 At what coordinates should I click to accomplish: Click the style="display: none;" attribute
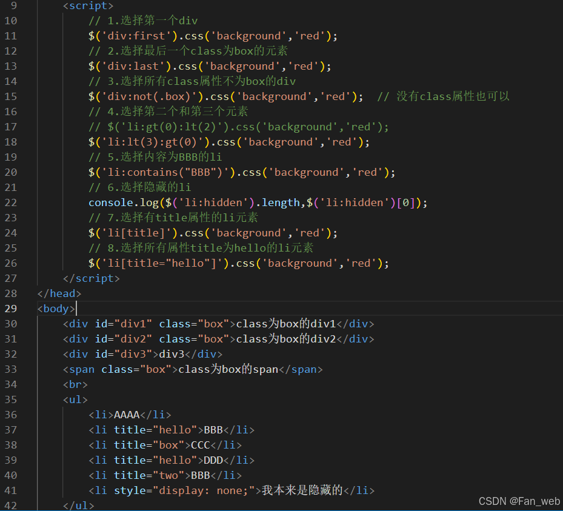[x=185, y=490]
